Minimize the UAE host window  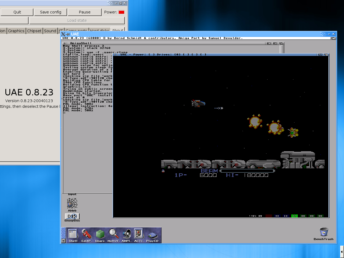pyautogui.click(x=329, y=34)
